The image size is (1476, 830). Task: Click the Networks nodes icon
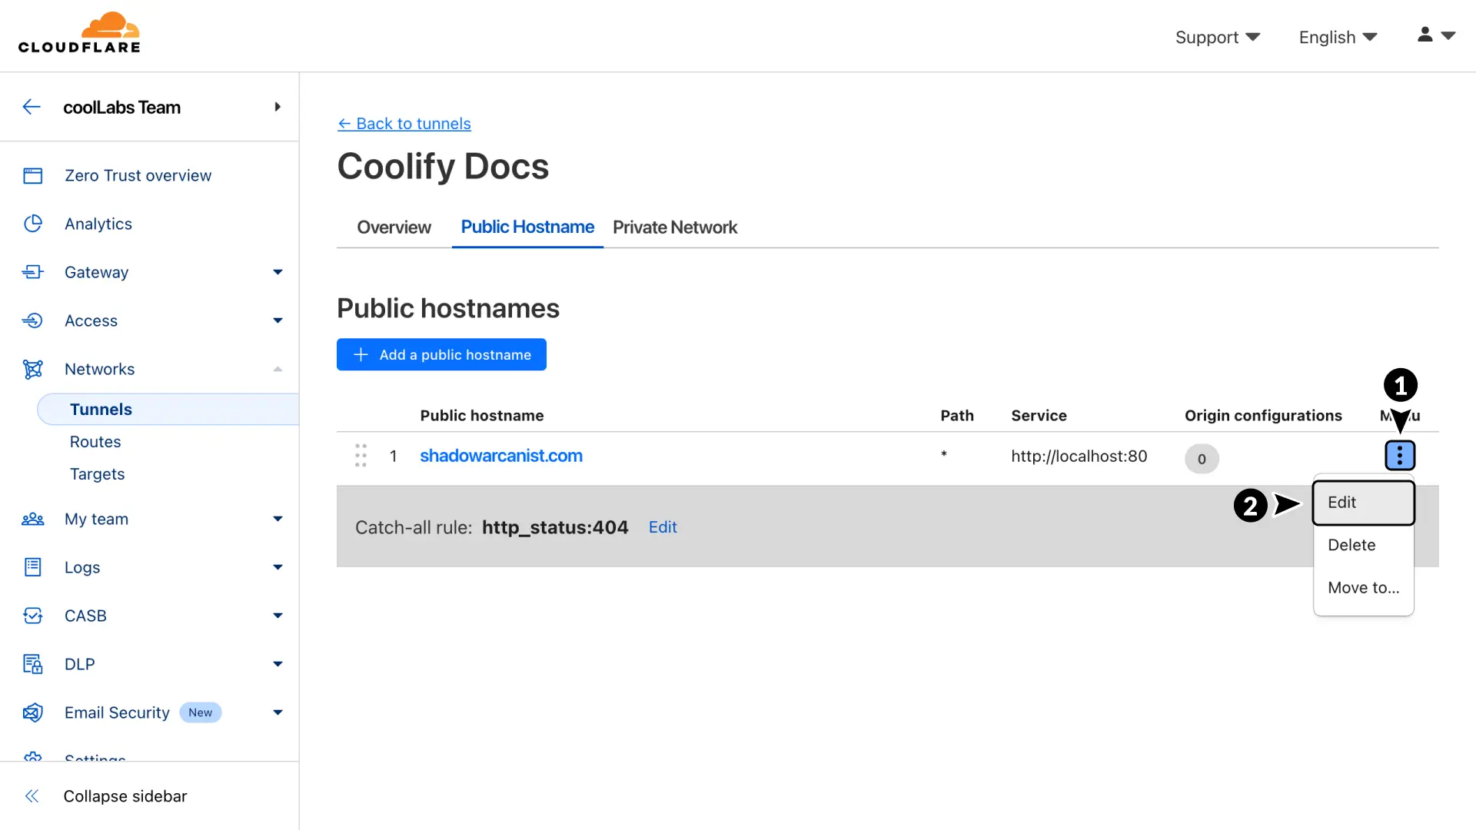[x=32, y=369]
